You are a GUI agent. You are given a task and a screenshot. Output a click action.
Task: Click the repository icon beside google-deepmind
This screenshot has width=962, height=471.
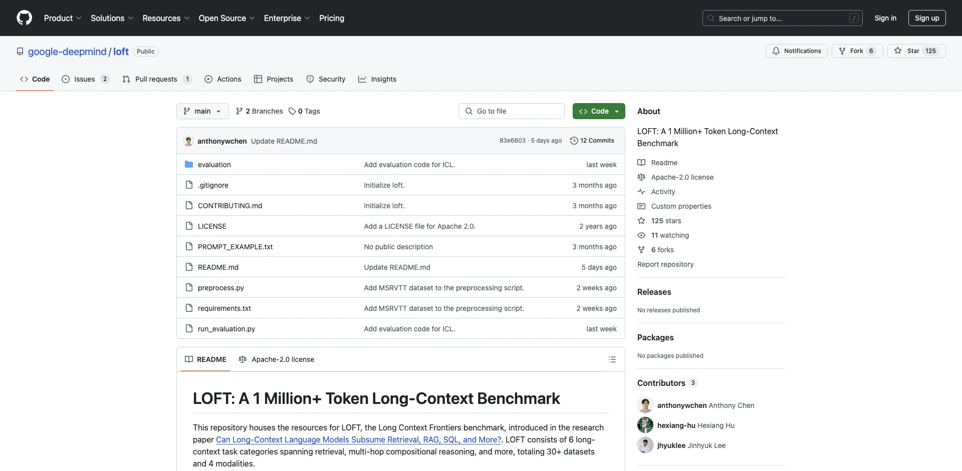[x=20, y=52]
